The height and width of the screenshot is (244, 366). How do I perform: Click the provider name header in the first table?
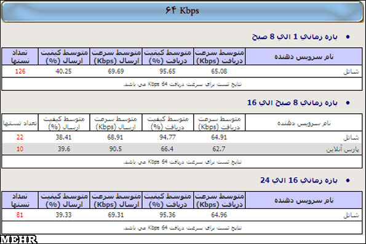[x=304, y=57]
